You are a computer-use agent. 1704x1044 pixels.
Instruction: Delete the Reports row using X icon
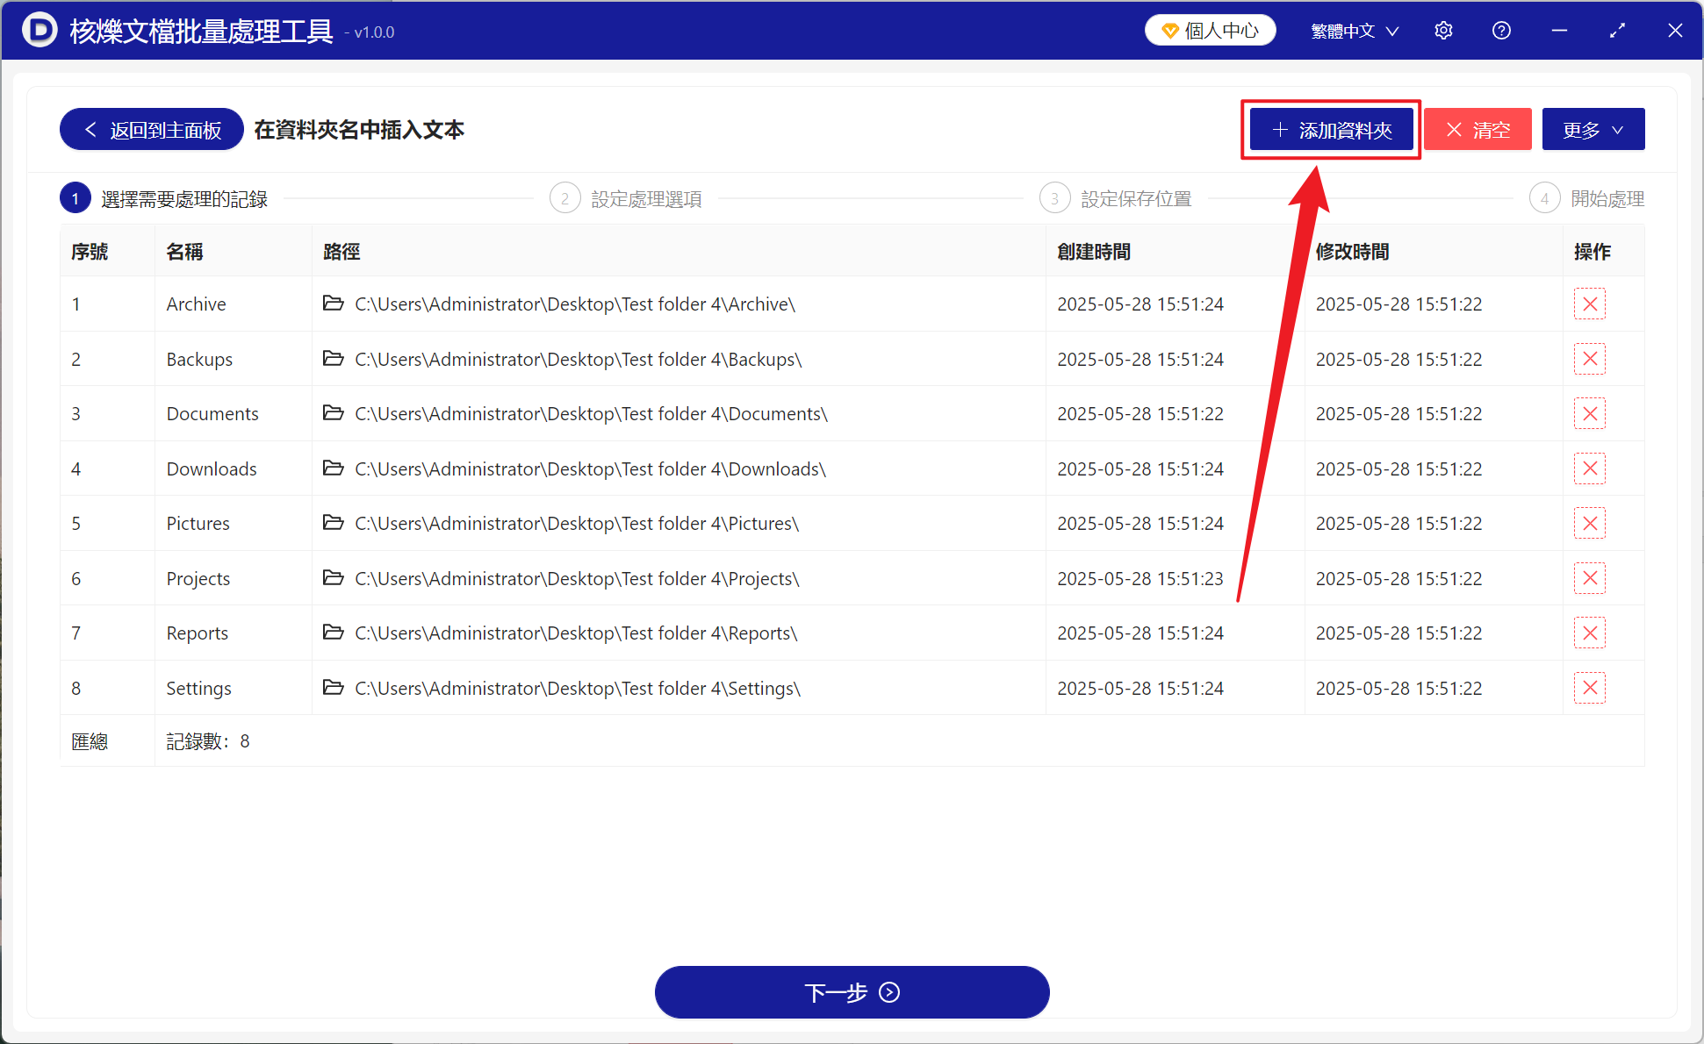coord(1589,633)
